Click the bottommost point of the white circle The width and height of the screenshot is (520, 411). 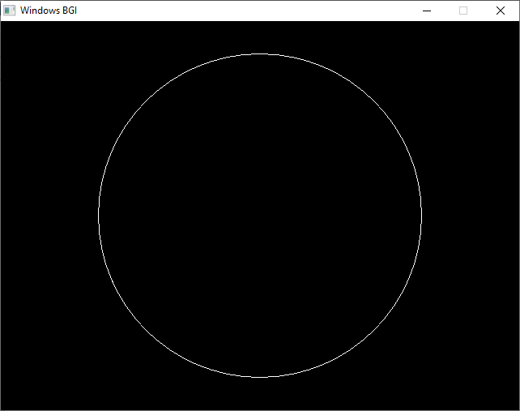260,377
